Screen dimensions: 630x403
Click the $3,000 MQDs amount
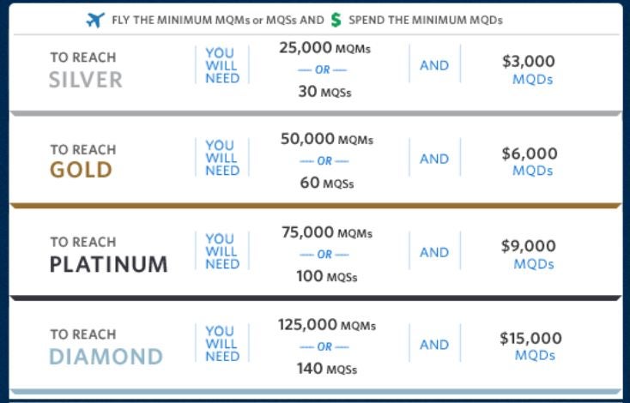click(x=529, y=69)
